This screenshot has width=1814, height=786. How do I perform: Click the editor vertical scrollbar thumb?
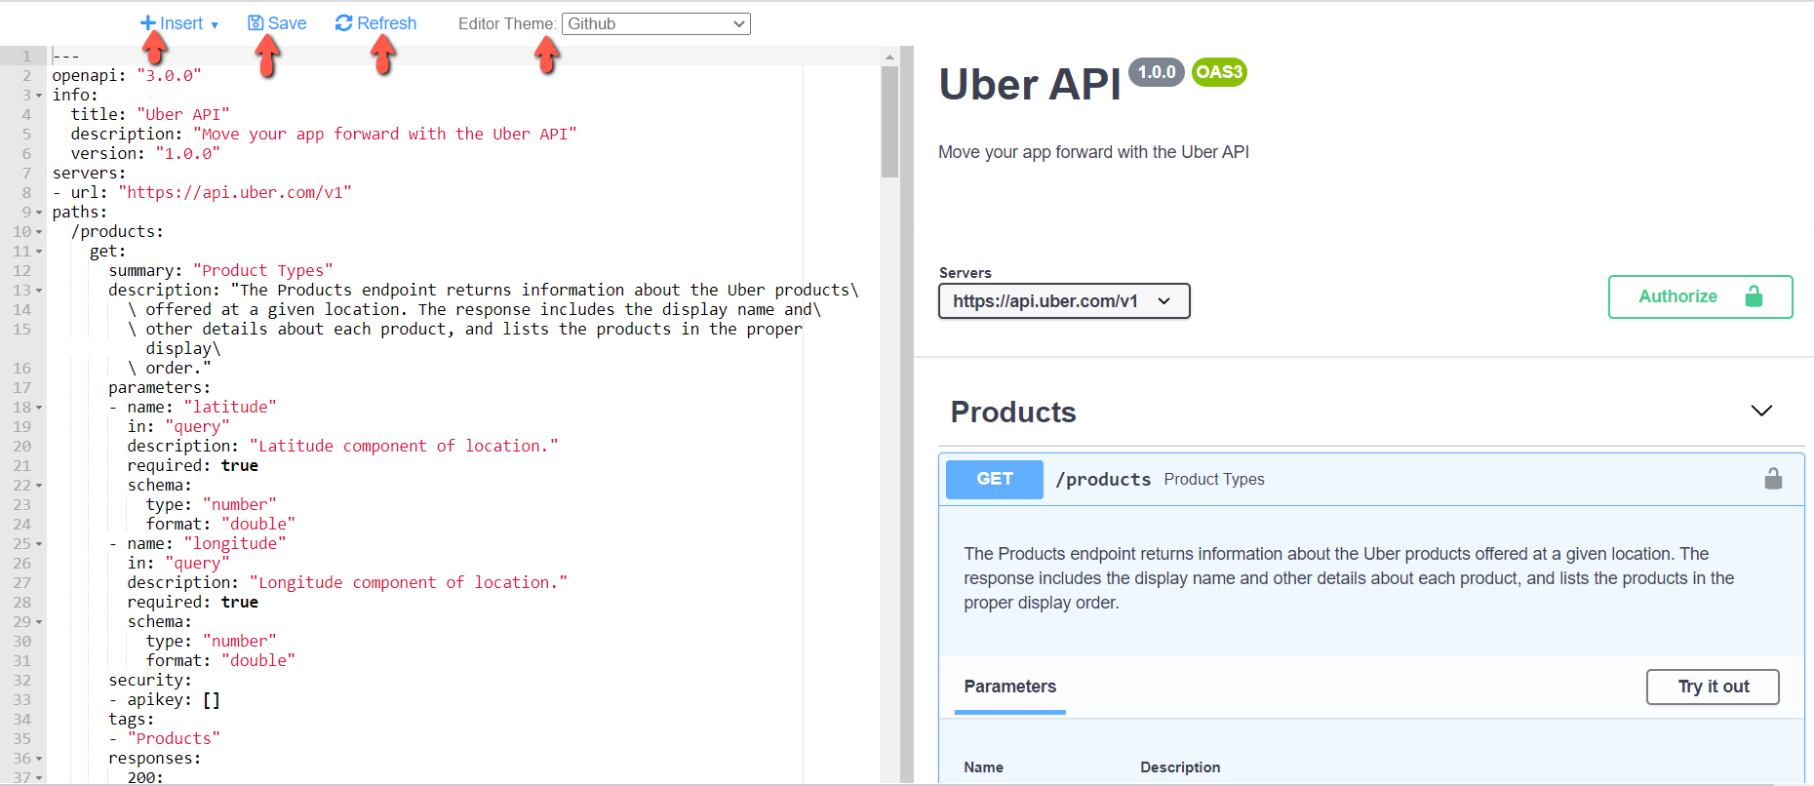coord(889,122)
